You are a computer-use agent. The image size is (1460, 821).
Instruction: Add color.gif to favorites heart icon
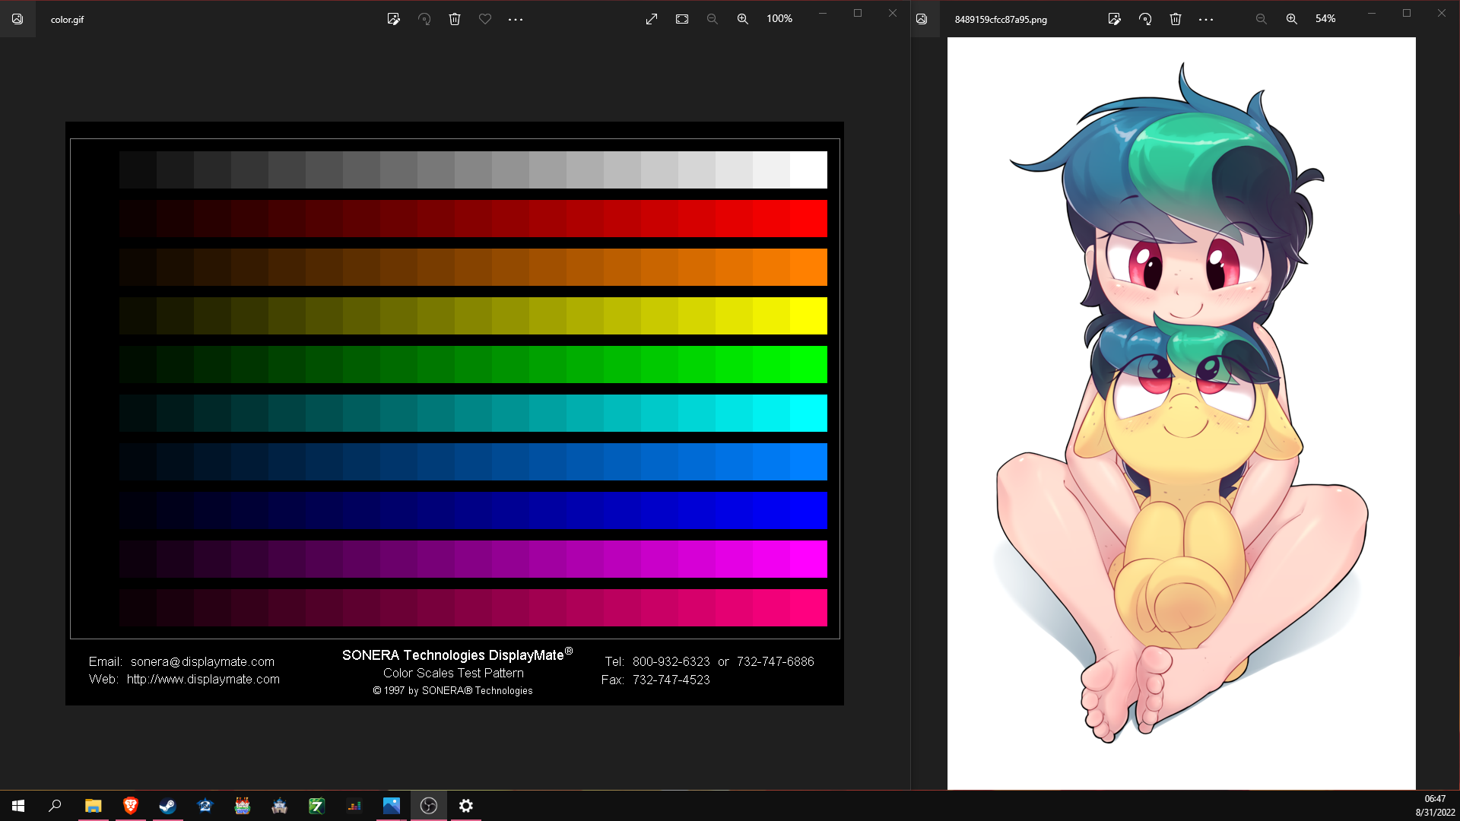coord(485,19)
